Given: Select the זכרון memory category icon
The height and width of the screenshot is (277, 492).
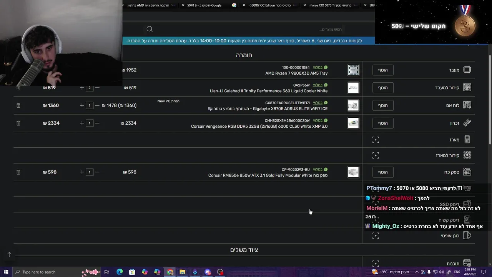Looking at the screenshot, I should point(467,123).
